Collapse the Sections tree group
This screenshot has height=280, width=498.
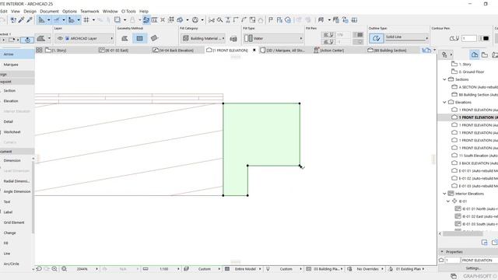[444, 79]
